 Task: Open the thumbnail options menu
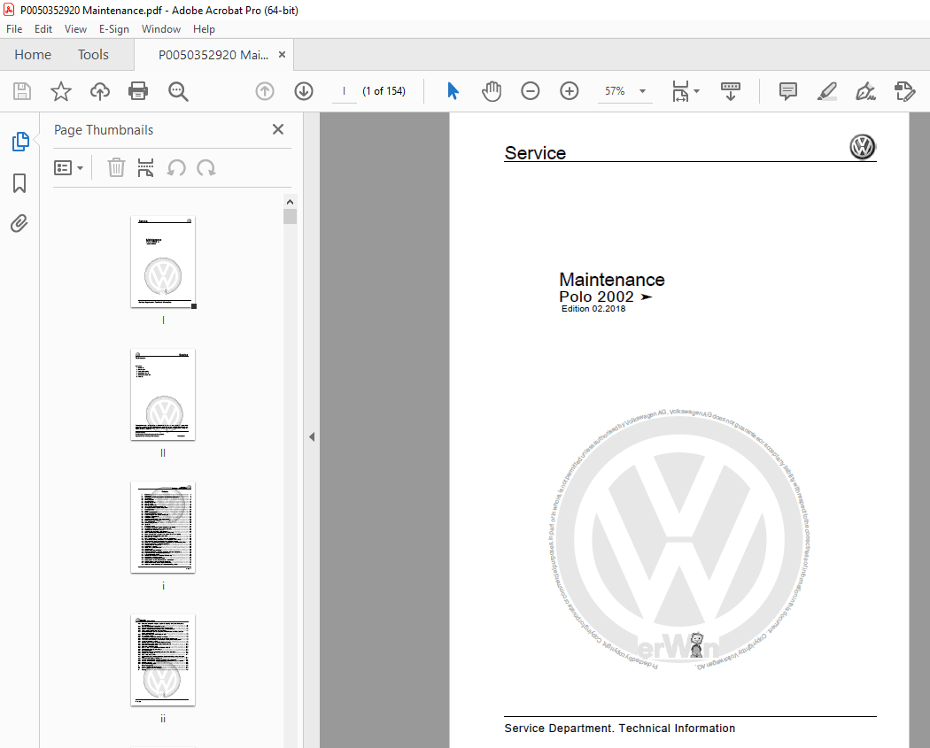pyautogui.click(x=68, y=167)
